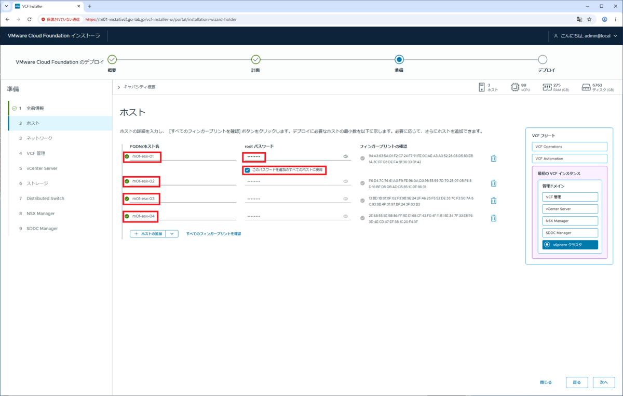Open the admin@local user menu
Viewport: 623px width, 396px height.
(585, 36)
